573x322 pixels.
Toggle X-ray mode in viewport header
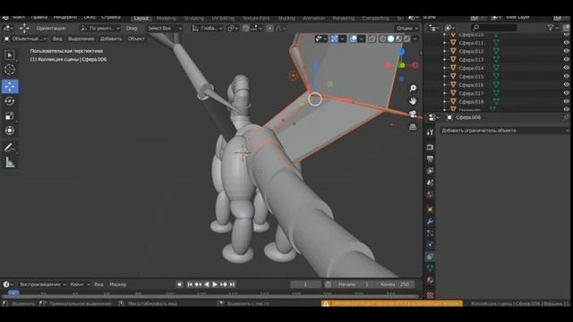[x=372, y=38]
